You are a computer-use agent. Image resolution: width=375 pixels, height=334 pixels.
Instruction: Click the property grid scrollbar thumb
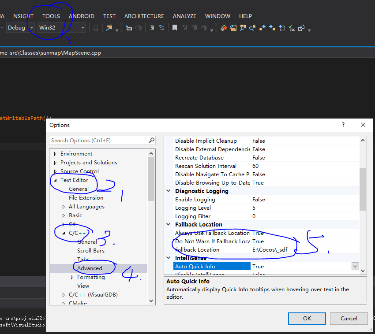pyautogui.click(x=363, y=189)
